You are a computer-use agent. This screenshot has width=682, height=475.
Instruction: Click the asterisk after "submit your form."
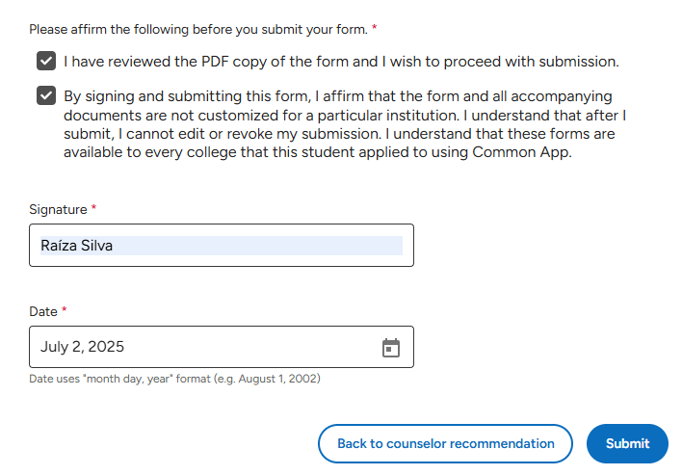click(374, 29)
